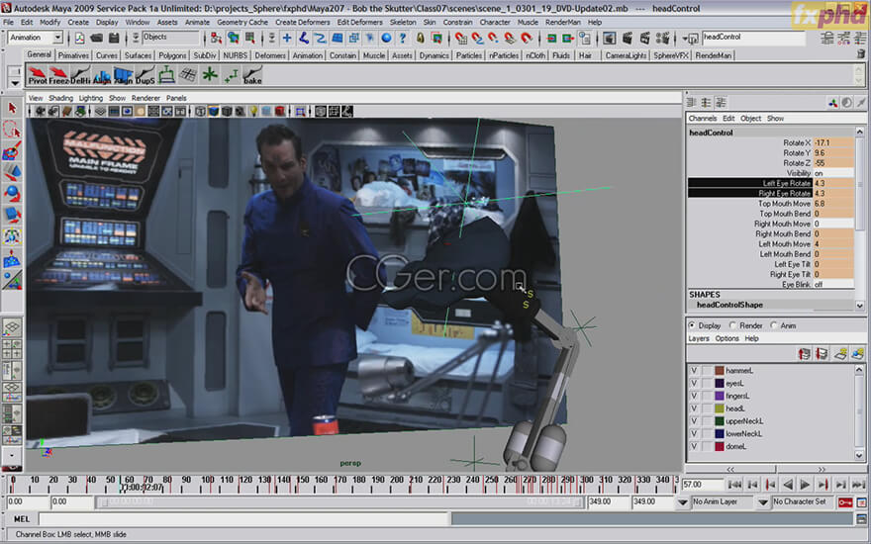Toggle visibility of hammerL layer
The width and height of the screenshot is (871, 544).
coord(694,370)
